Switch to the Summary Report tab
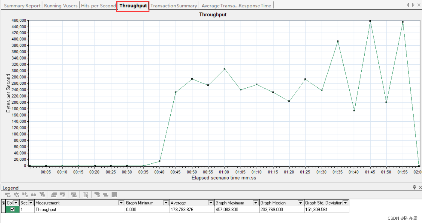422x223 pixels. 22,6
